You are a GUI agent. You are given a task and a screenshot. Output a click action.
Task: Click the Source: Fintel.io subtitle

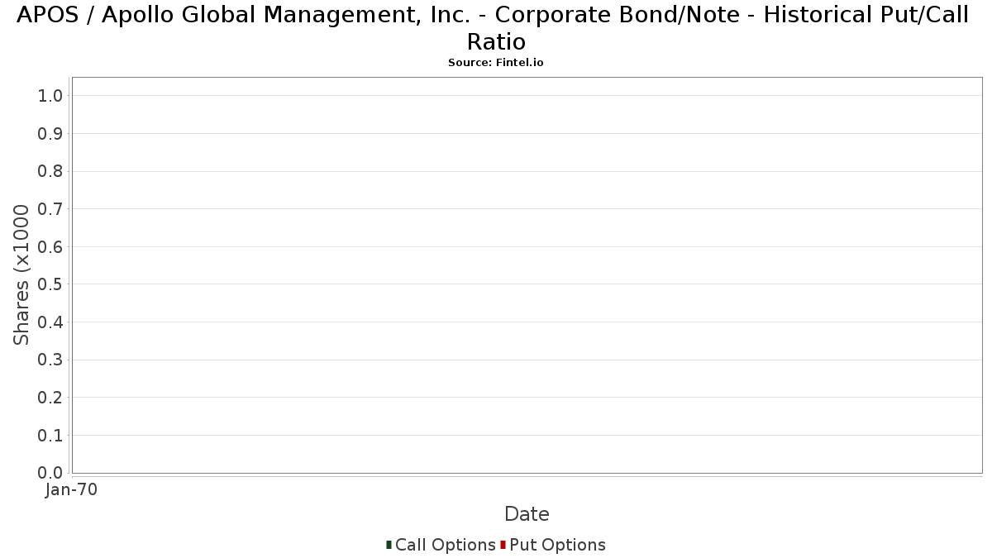(496, 63)
